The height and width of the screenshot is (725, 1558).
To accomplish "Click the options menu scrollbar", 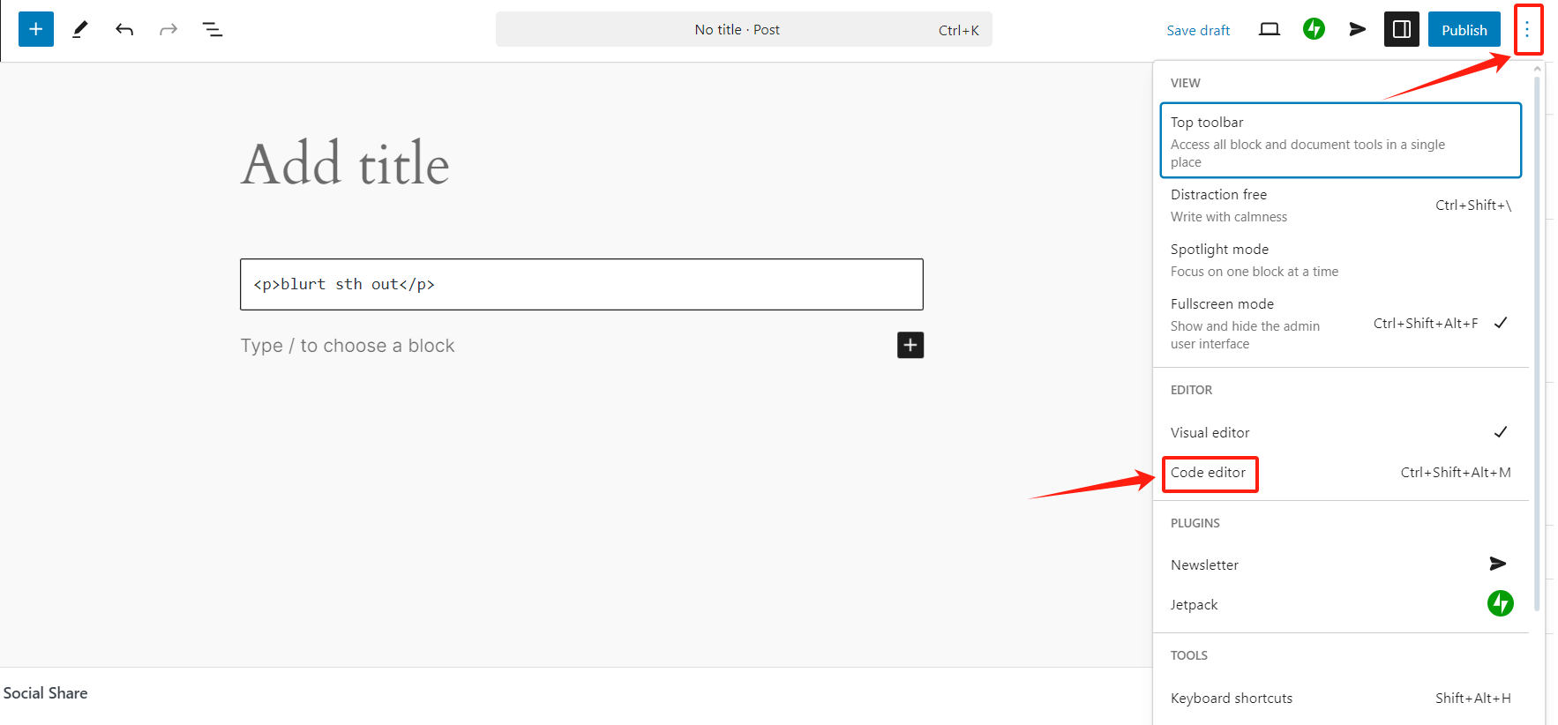I will click(1537, 344).
